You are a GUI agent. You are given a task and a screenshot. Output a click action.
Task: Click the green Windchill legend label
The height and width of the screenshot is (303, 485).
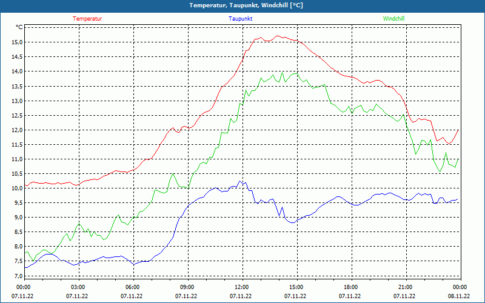393,19
